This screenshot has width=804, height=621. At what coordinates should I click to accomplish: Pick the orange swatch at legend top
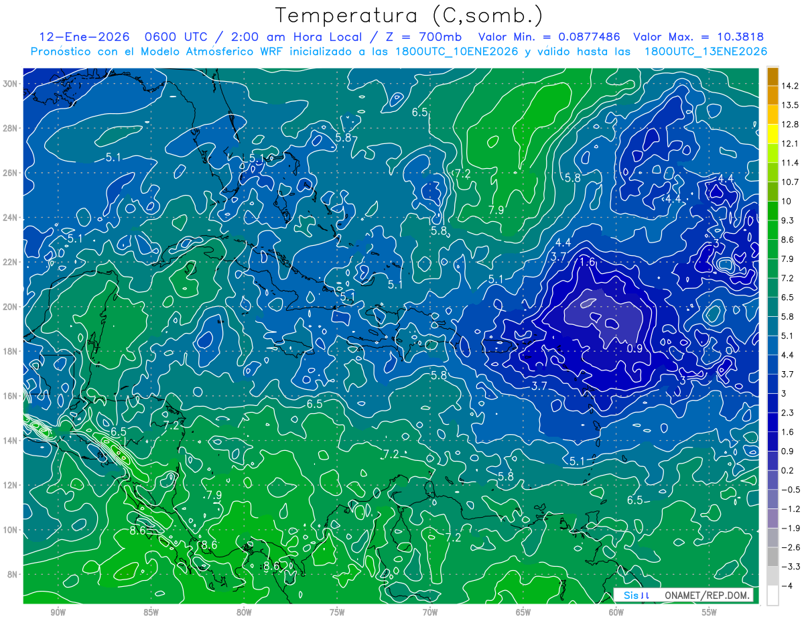coord(773,76)
